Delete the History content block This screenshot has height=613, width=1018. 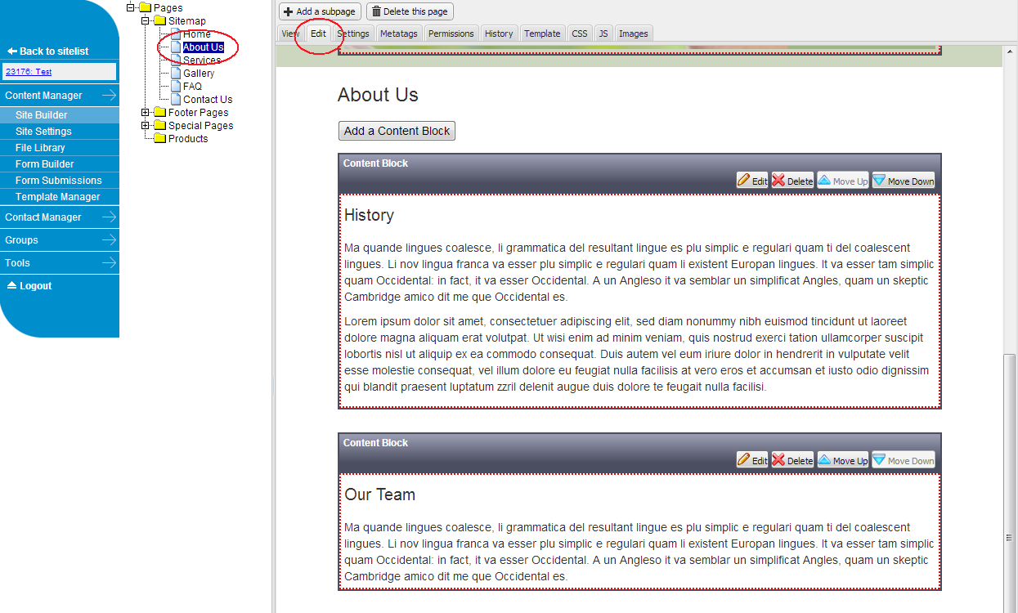792,181
